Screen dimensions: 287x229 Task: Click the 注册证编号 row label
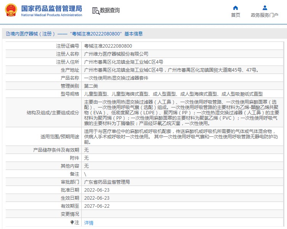click(68, 46)
